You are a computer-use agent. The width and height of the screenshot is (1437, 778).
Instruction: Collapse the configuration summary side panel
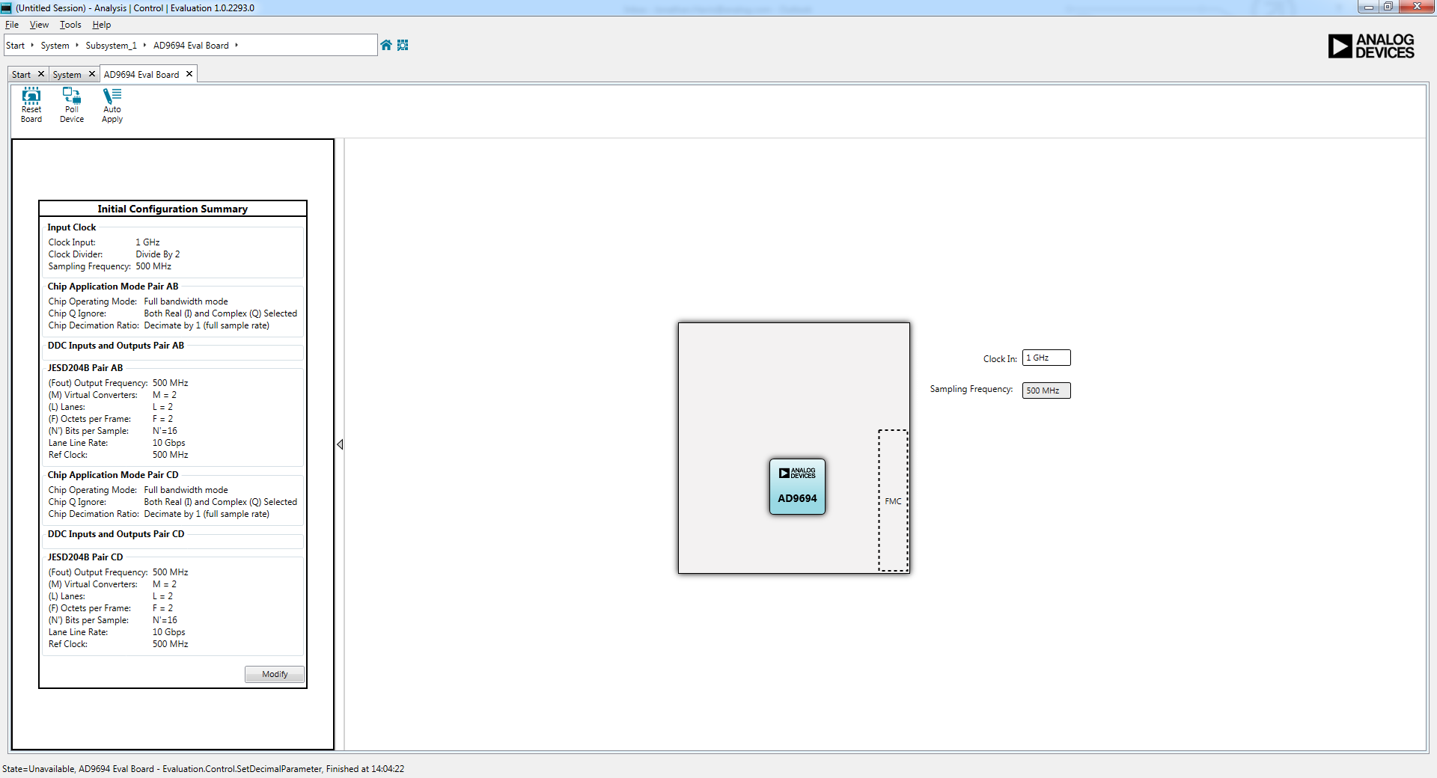pyautogui.click(x=340, y=444)
